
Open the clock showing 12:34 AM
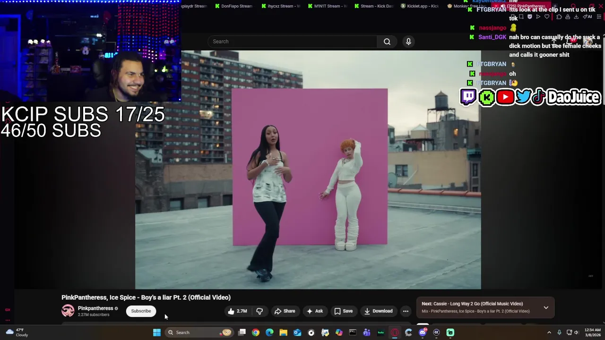tap(592, 332)
